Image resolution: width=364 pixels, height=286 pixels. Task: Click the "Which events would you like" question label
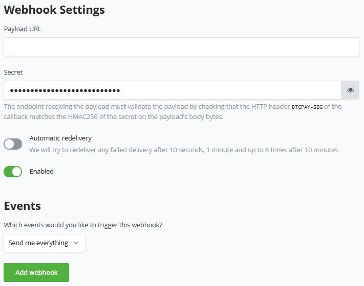point(87,225)
